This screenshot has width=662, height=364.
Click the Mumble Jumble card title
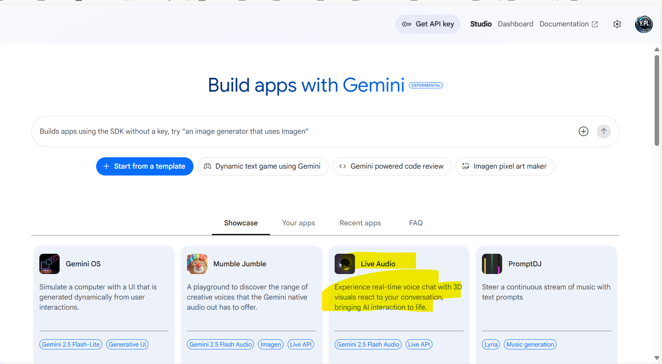click(x=240, y=264)
